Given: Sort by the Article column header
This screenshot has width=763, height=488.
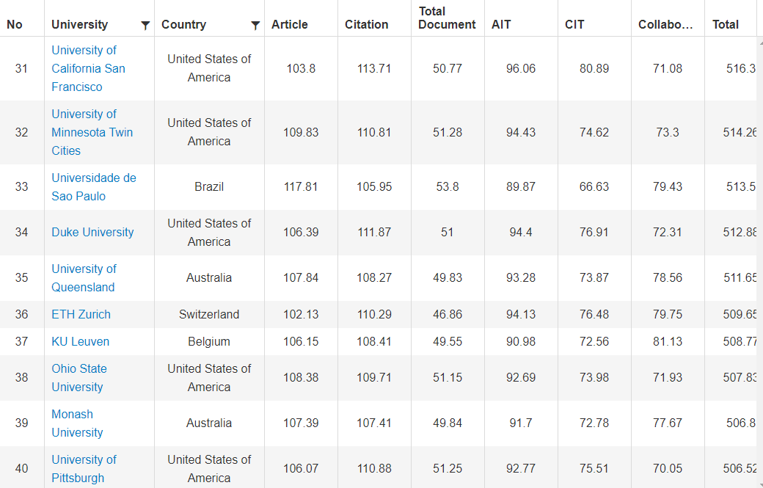Looking at the screenshot, I should pos(290,24).
